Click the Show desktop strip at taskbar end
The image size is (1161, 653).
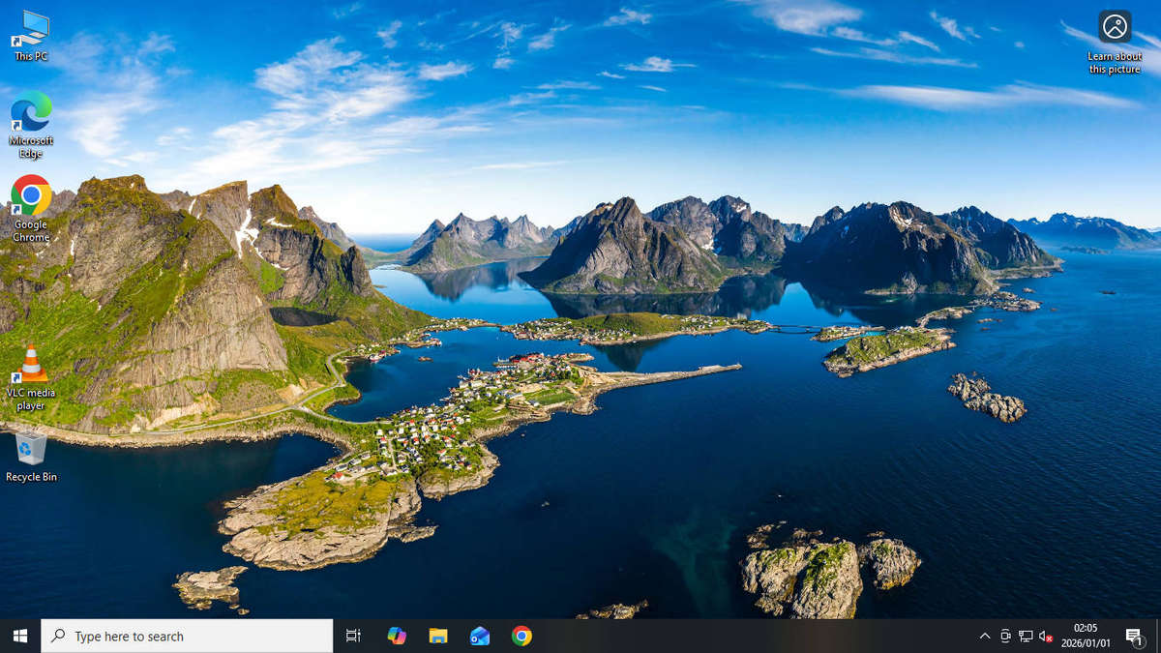(1159, 636)
